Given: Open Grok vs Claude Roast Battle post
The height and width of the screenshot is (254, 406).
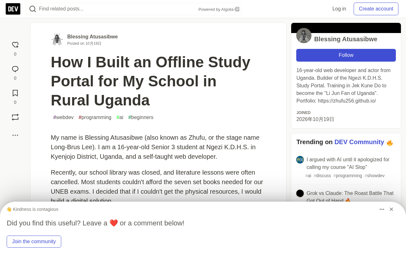Looking at the screenshot, I should coord(350,197).
